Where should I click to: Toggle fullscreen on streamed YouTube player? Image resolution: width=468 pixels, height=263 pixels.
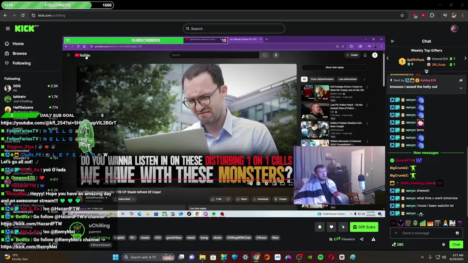click(x=290, y=184)
